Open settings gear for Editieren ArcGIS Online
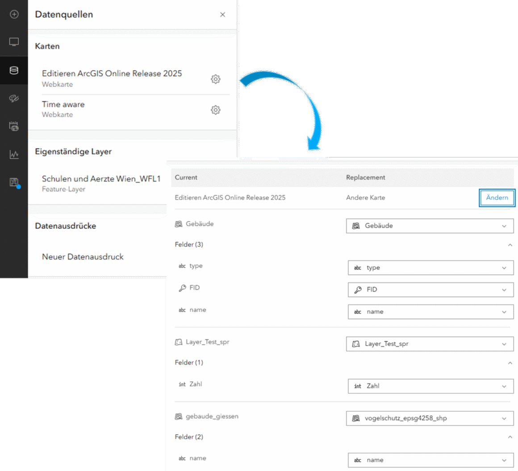The height and width of the screenshot is (471, 518). [x=216, y=79]
